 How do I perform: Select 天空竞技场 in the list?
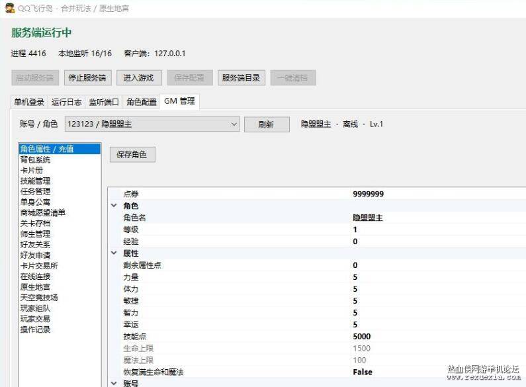[60, 298]
